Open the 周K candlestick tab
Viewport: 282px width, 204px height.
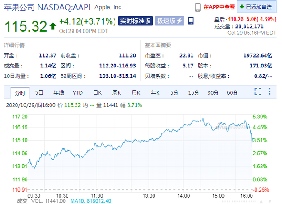(116, 92)
